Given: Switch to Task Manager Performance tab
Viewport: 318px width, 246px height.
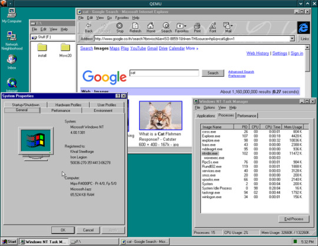Looking at the screenshot, I should pyautogui.click(x=247, y=116).
